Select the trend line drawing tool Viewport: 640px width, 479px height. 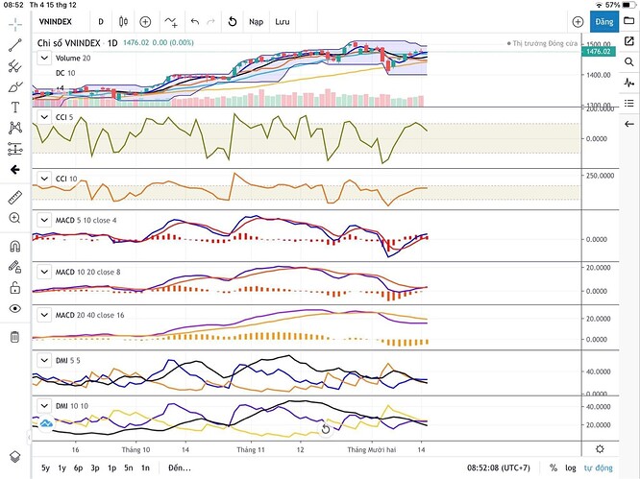(x=15, y=45)
